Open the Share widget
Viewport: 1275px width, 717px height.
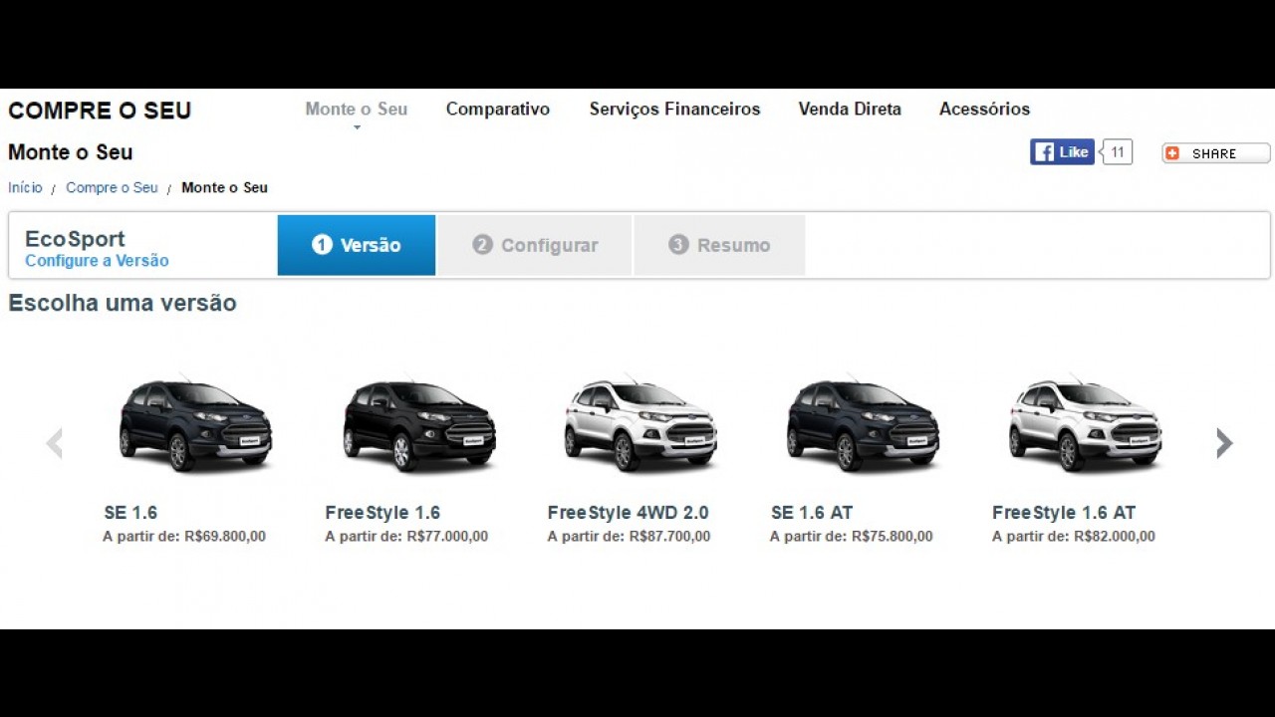(x=1216, y=153)
